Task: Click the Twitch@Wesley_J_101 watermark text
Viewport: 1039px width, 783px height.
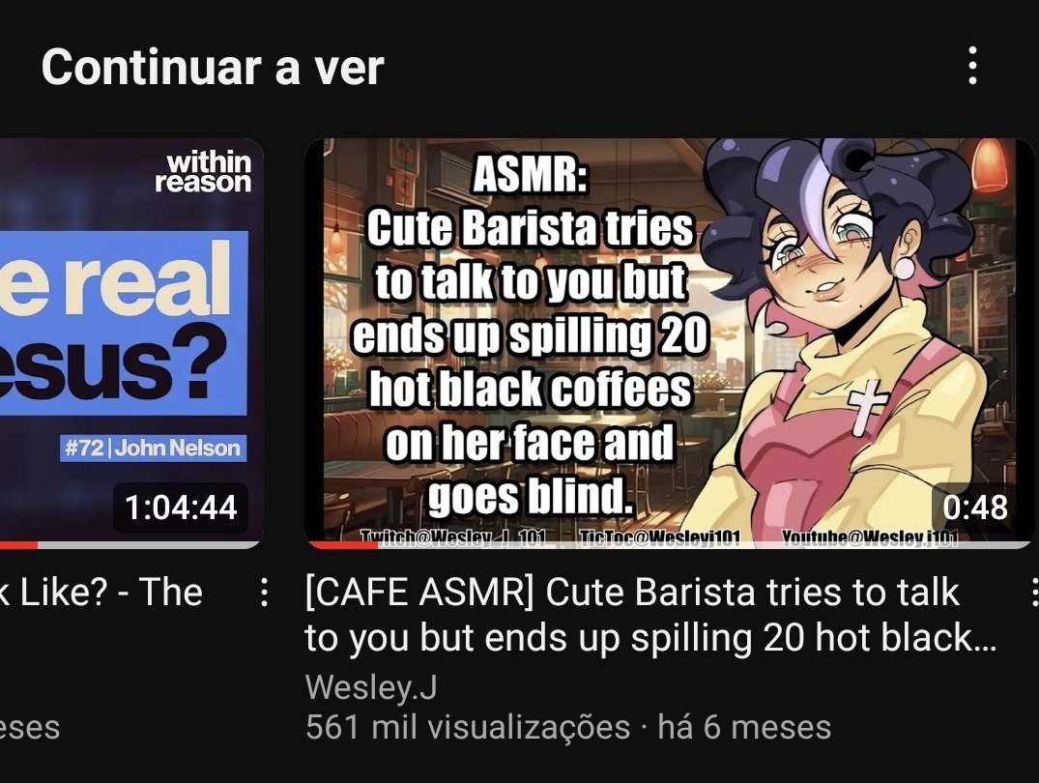Action: [x=452, y=537]
